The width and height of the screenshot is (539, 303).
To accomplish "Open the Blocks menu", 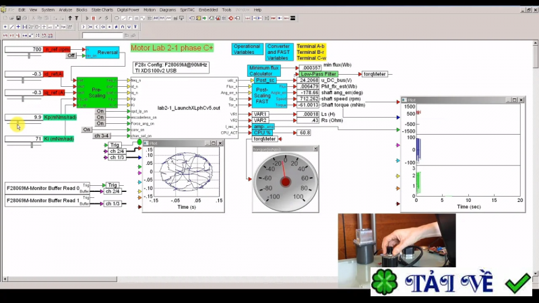I will (82, 10).
